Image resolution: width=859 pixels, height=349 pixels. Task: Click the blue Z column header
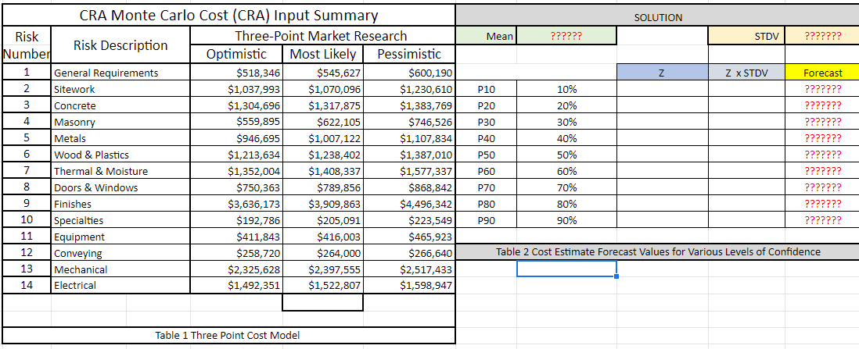(x=663, y=73)
